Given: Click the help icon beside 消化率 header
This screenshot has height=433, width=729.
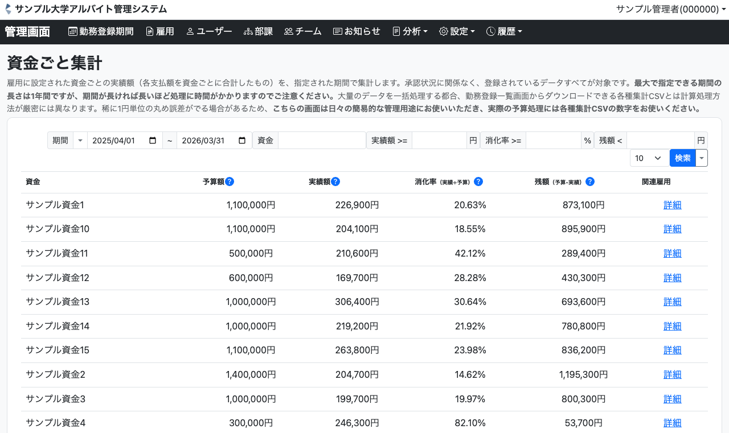Looking at the screenshot, I should click(478, 182).
